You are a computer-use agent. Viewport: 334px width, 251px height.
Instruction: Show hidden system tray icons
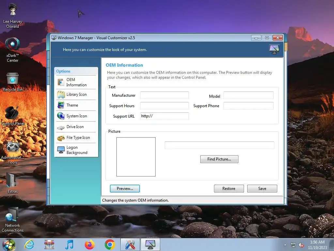pos(285,245)
